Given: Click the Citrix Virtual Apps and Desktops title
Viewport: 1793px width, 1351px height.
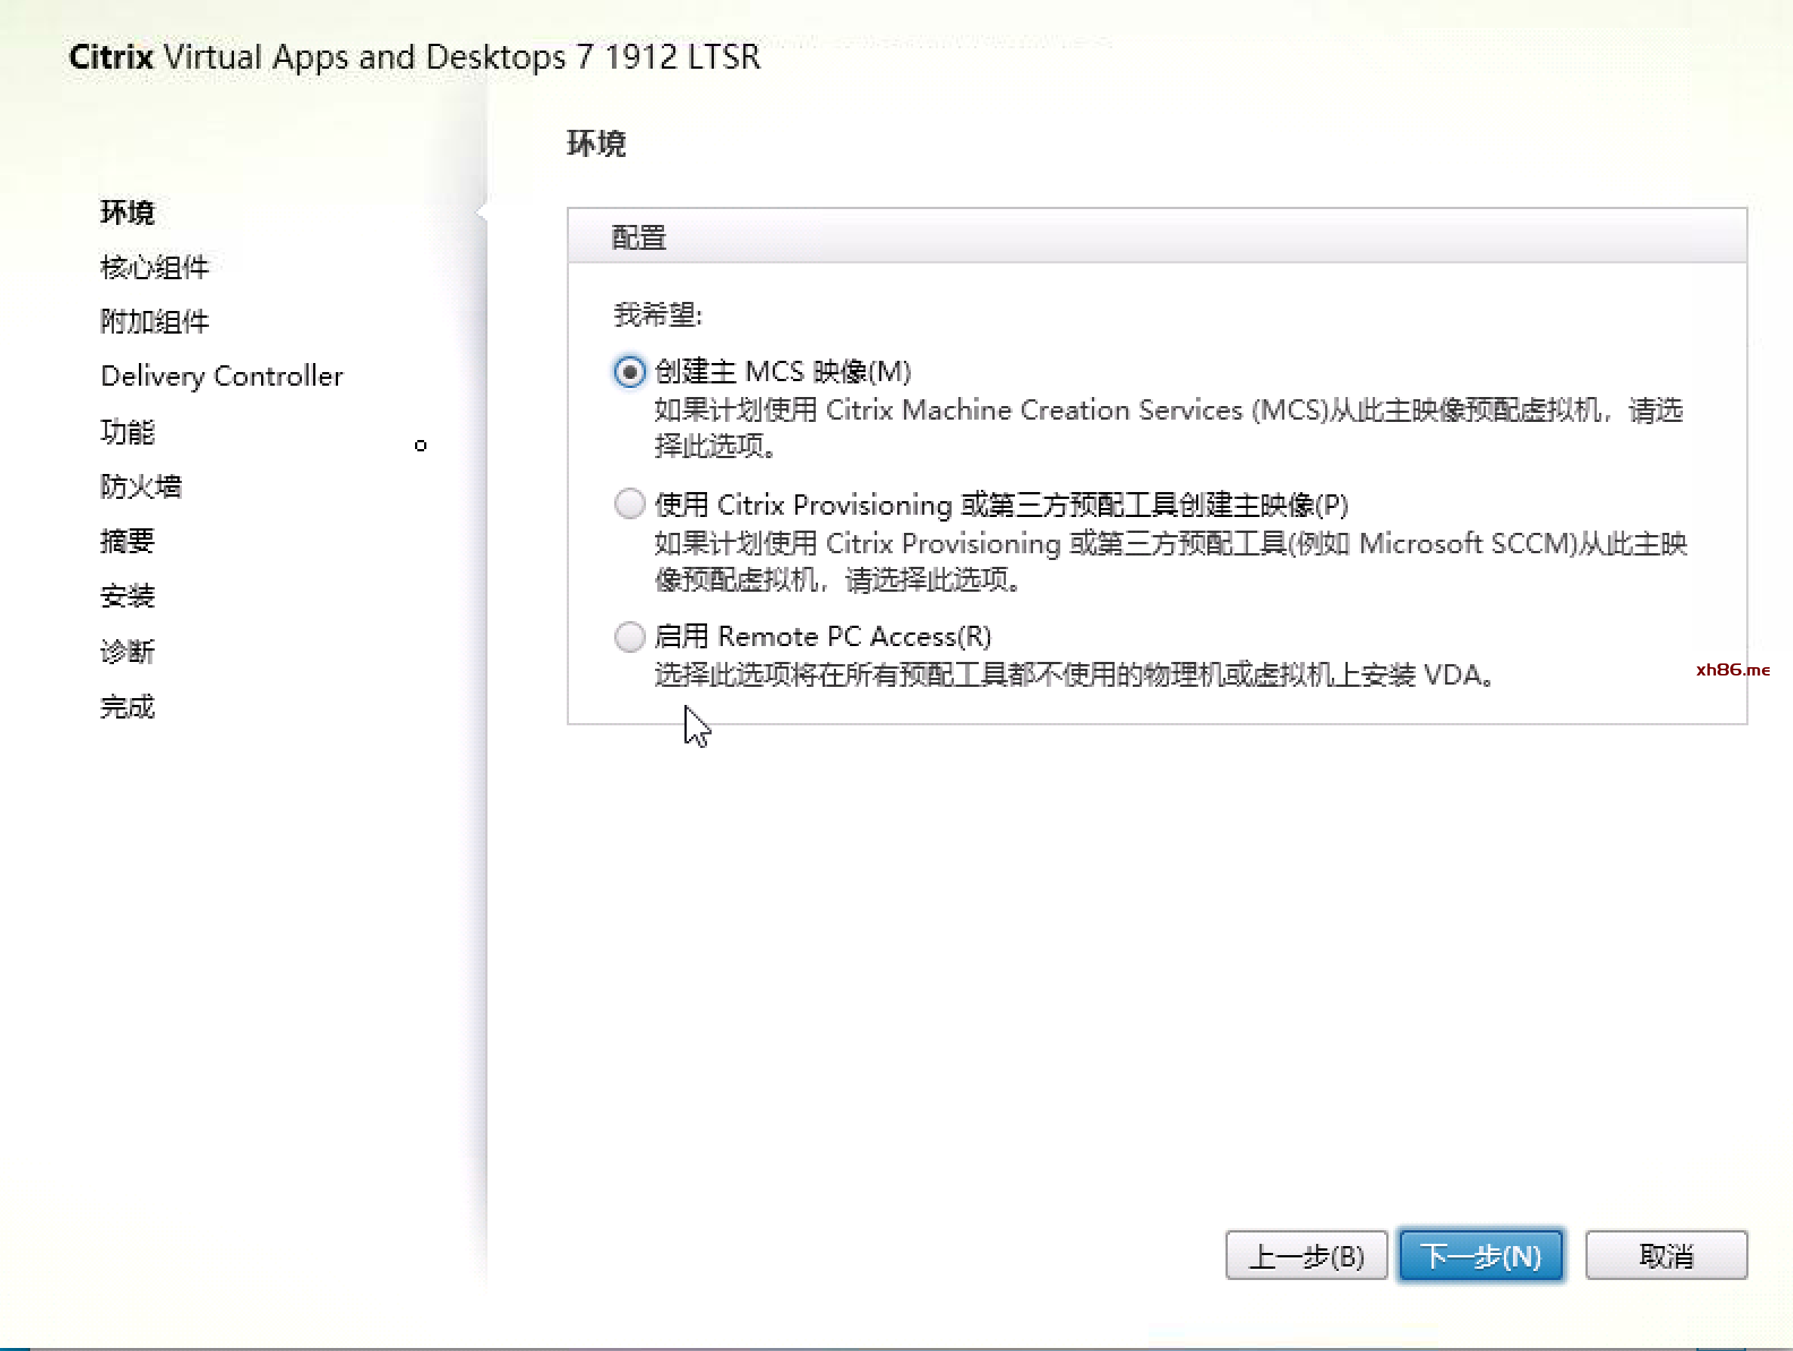Looking at the screenshot, I should pos(414,57).
